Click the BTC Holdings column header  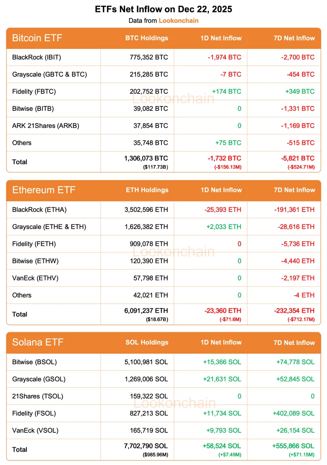tap(147, 38)
